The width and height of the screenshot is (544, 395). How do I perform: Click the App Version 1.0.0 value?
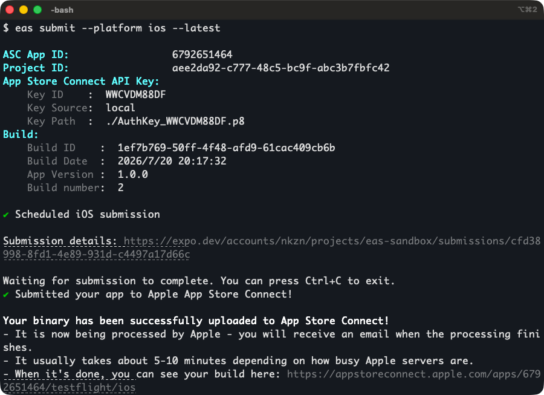[133, 174]
